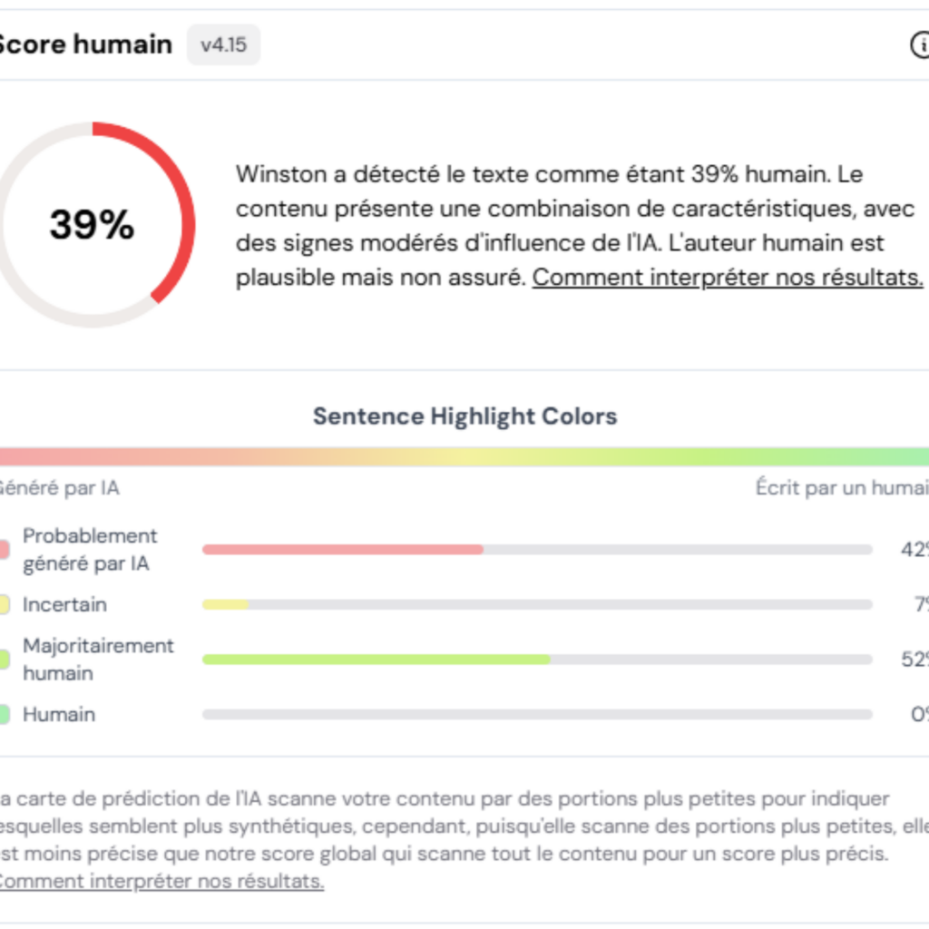Screen dimensions: 929x929
Task: Click the Humain legend color swatch
Action: 4,715
